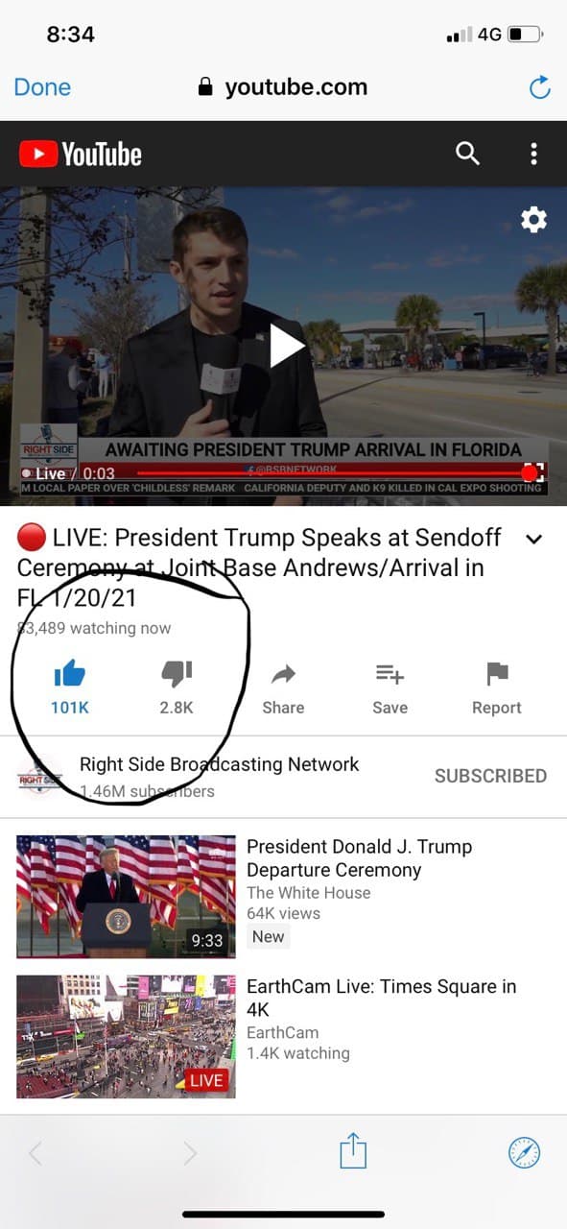Play the live video
This screenshot has height=1229, width=567.
pos(285,346)
